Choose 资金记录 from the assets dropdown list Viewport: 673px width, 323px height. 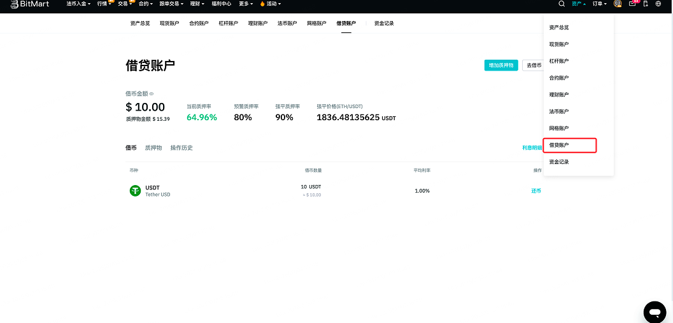(x=559, y=162)
